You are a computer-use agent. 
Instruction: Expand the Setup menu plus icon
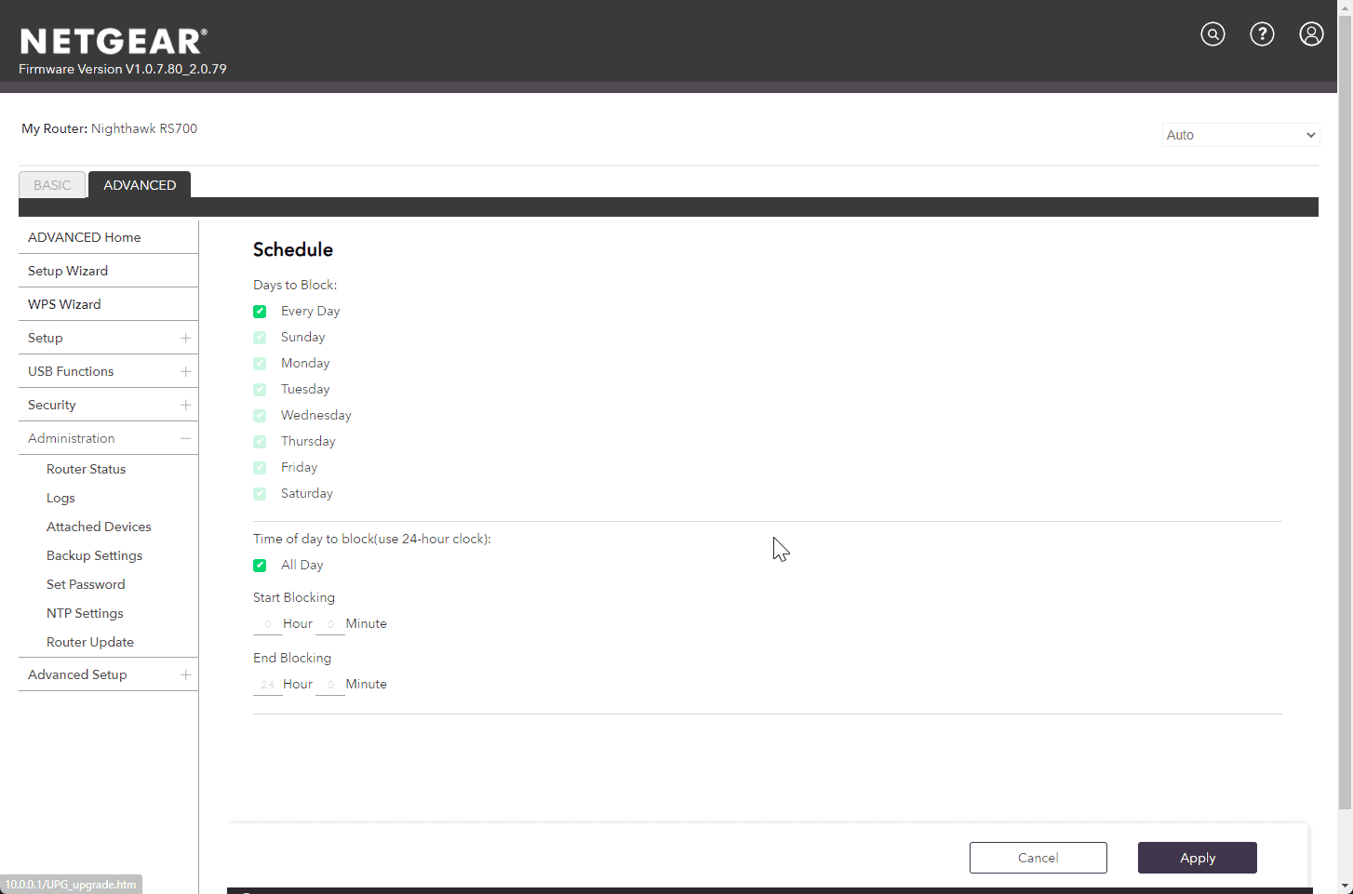coord(185,338)
